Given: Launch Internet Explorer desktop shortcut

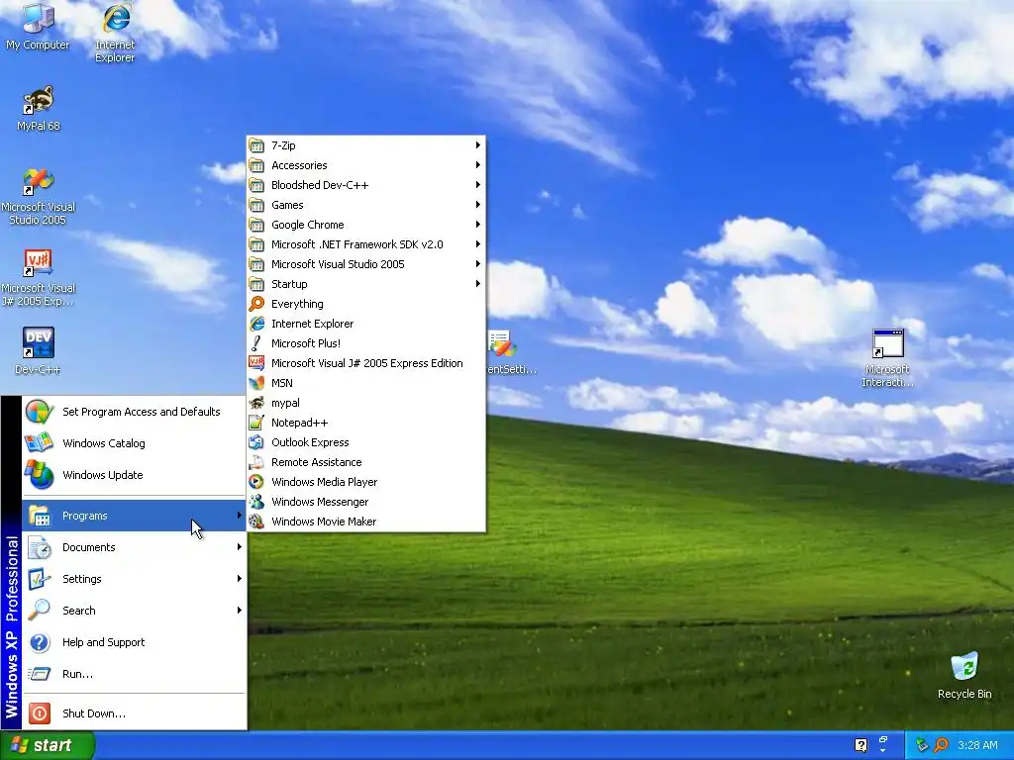Looking at the screenshot, I should click(x=115, y=33).
